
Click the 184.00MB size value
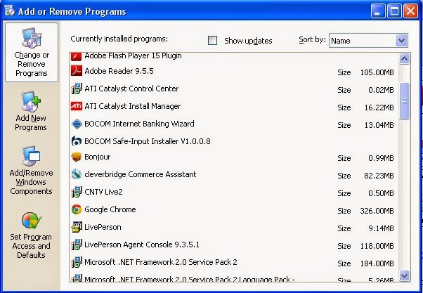(x=377, y=263)
